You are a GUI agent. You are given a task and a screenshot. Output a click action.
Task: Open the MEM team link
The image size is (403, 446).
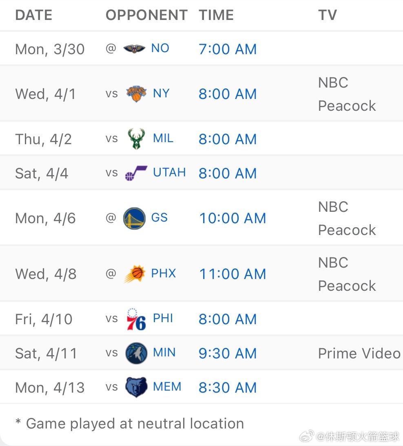pyautogui.click(x=167, y=387)
